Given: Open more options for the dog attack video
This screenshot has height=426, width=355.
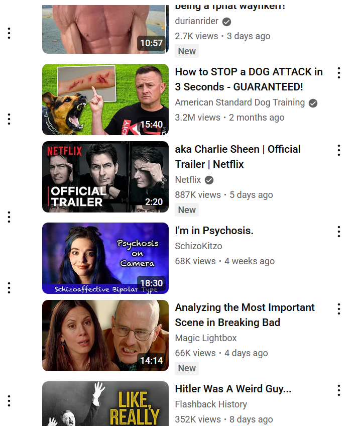Looking at the screenshot, I should 339,73.
